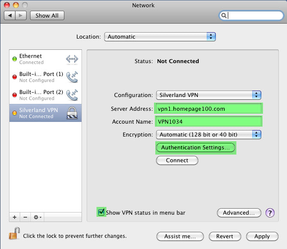Minimize the Network window
Image resolution: width=287 pixels, height=249 pixels.
16,5
